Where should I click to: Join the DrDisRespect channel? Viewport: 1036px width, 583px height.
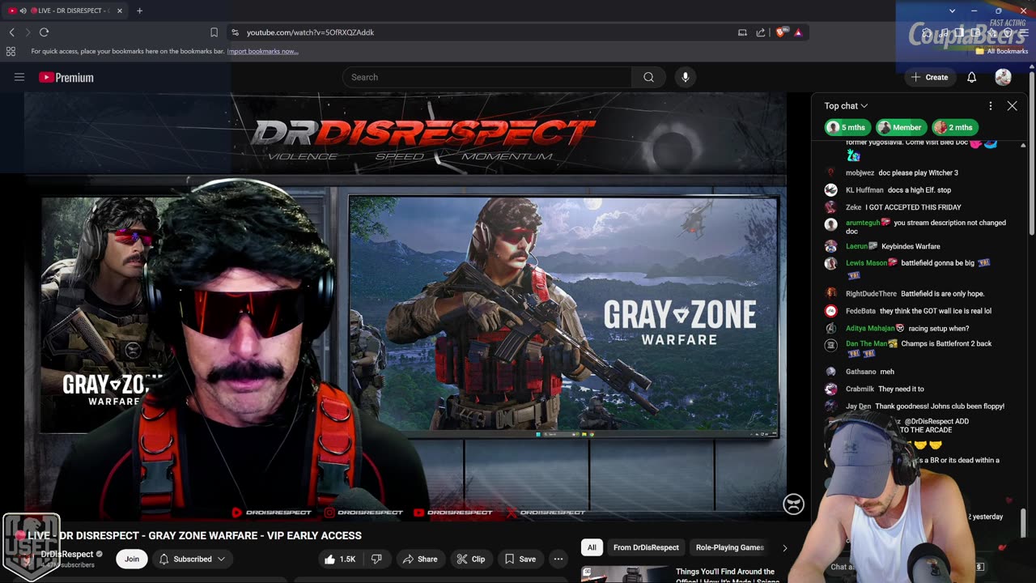click(132, 559)
